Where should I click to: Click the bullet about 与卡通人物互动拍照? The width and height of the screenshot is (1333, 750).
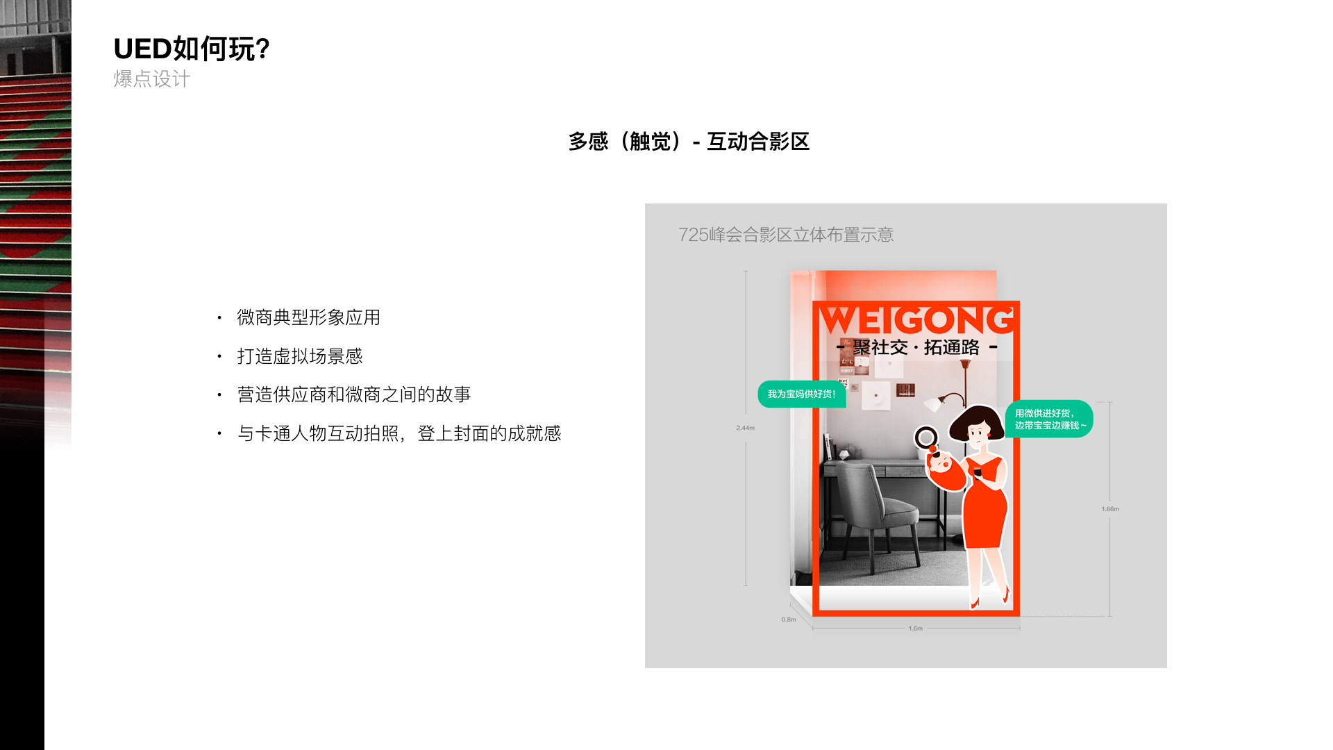[x=399, y=433]
